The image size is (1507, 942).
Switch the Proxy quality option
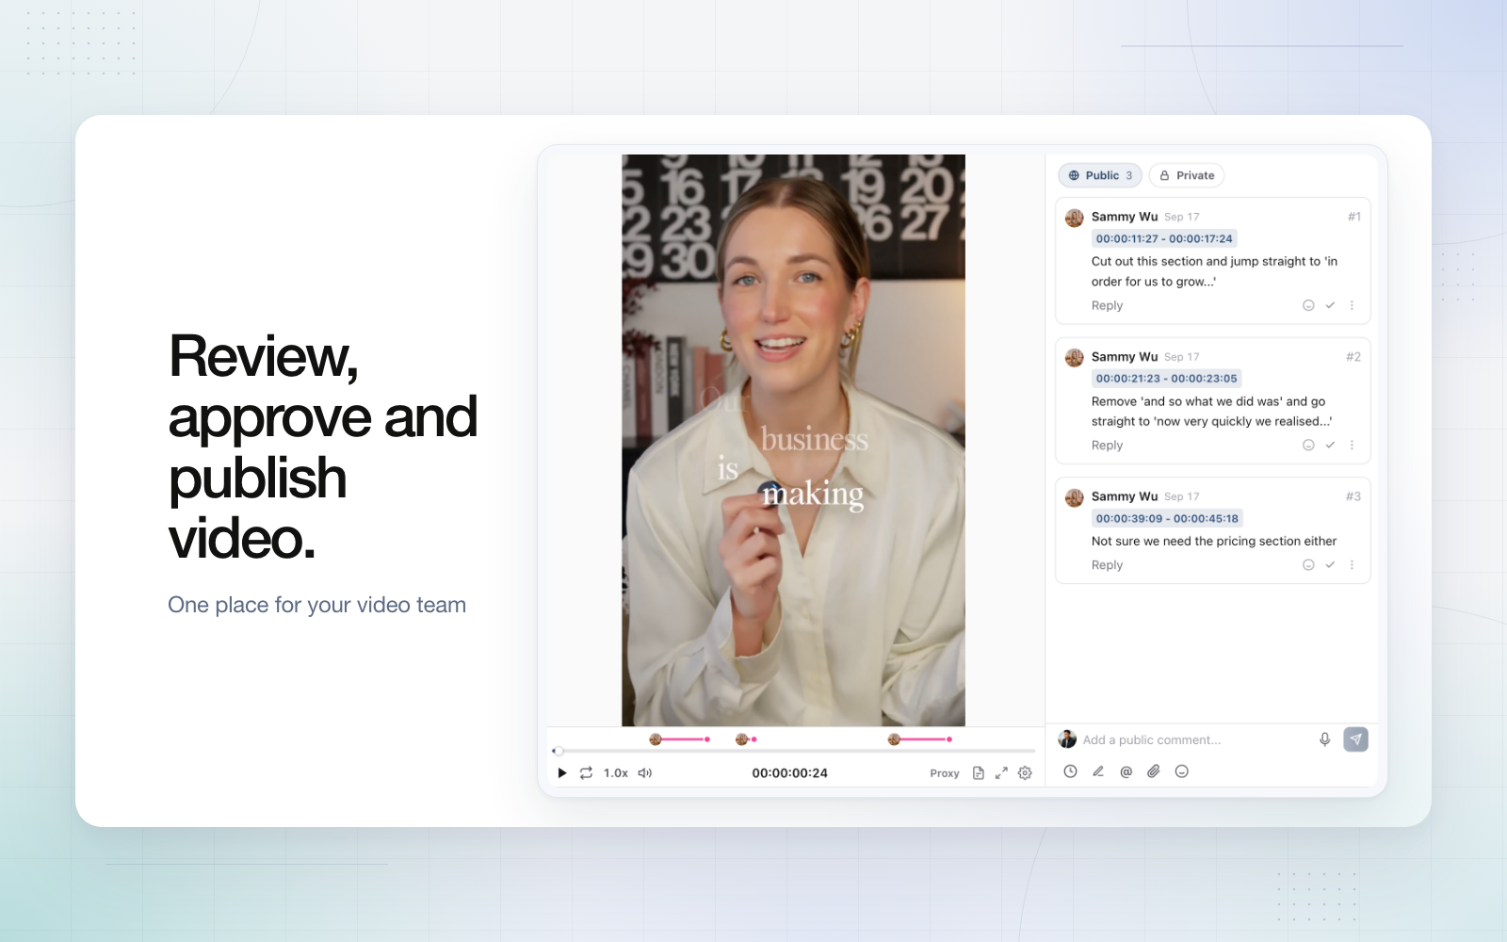[945, 773]
